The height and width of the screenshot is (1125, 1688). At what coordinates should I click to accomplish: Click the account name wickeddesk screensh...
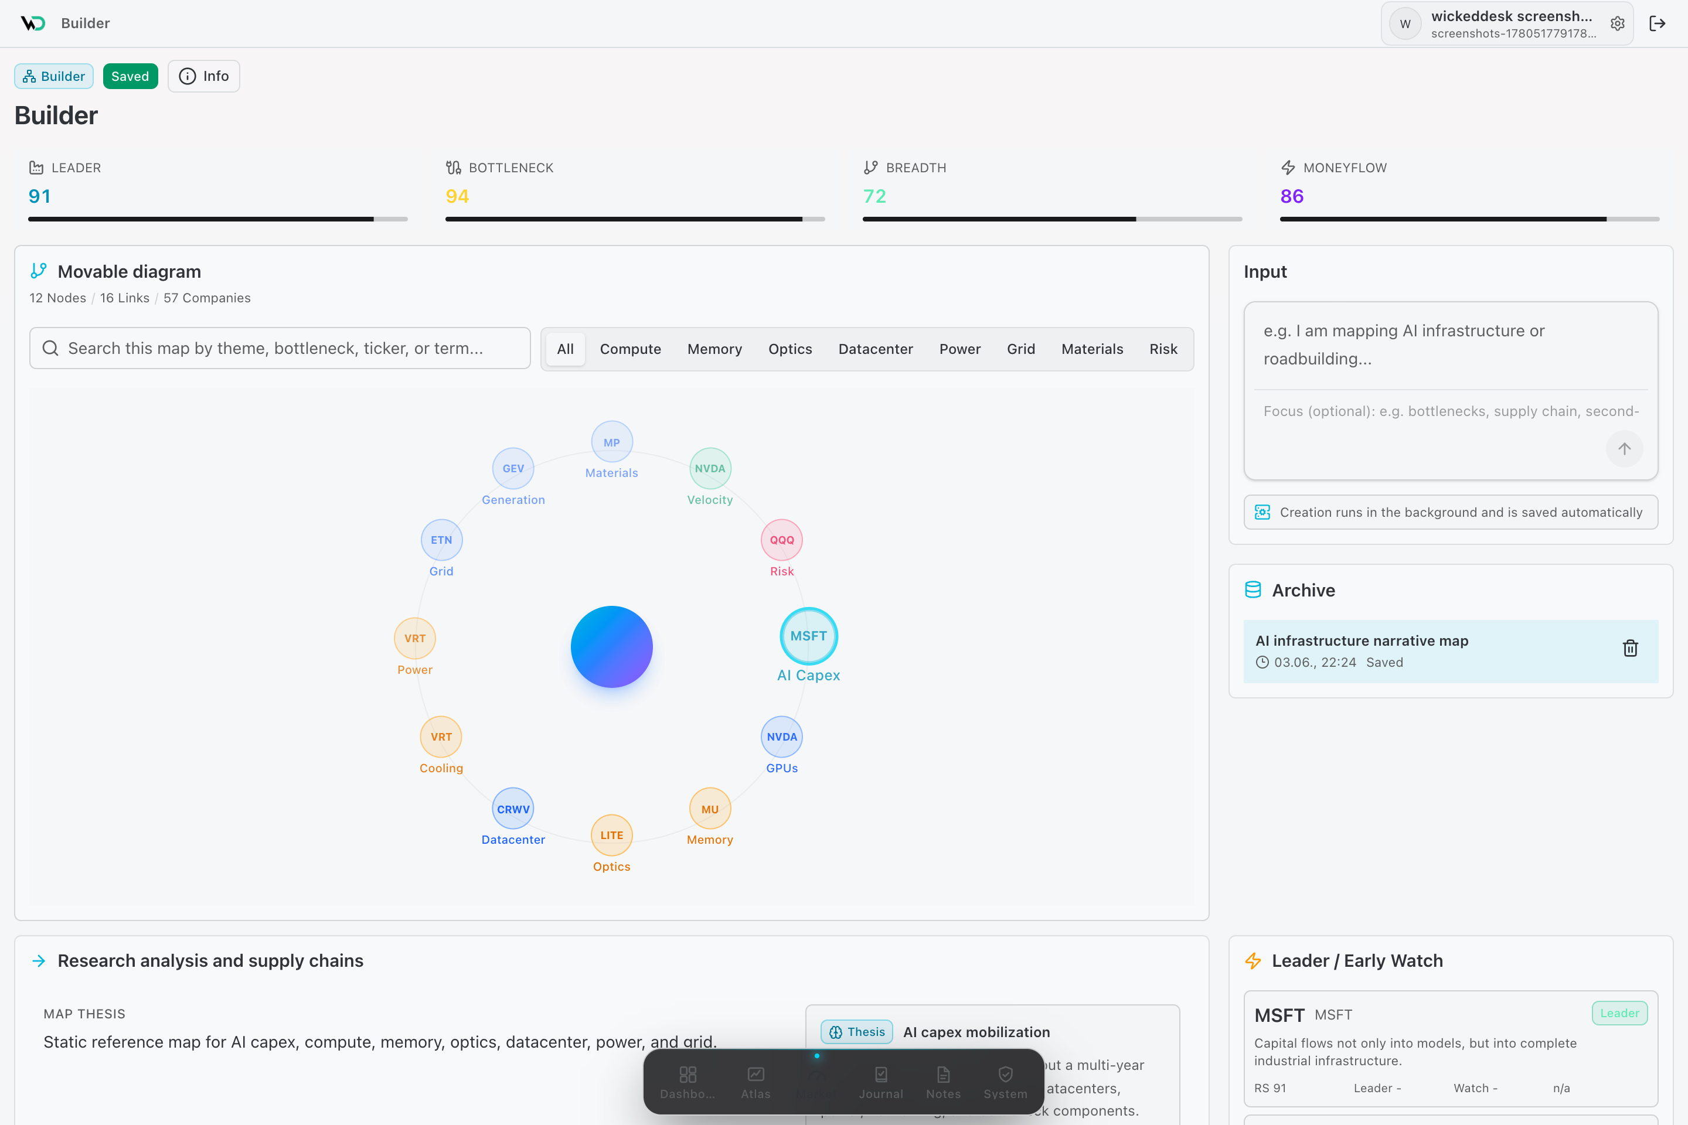[1511, 16]
